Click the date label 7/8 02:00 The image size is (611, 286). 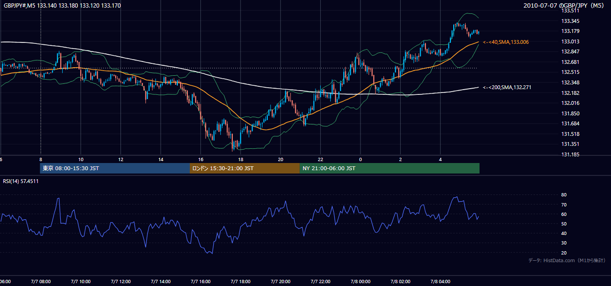tap(400, 282)
